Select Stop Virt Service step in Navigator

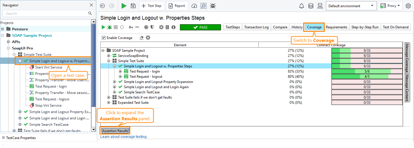(x=48, y=106)
